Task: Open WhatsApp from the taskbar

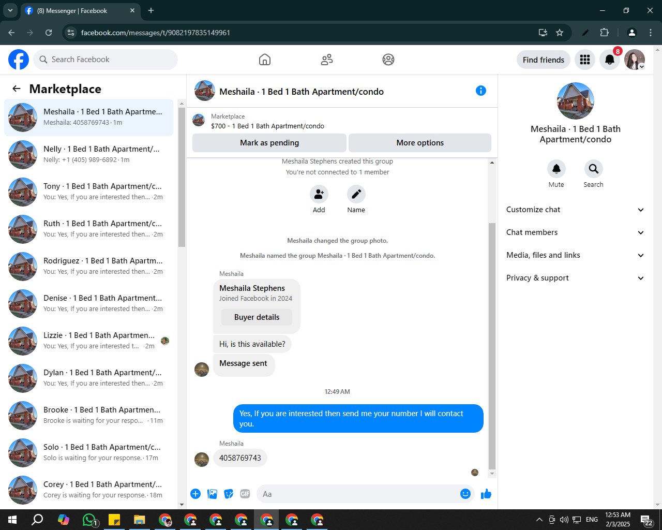Action: 89,520
